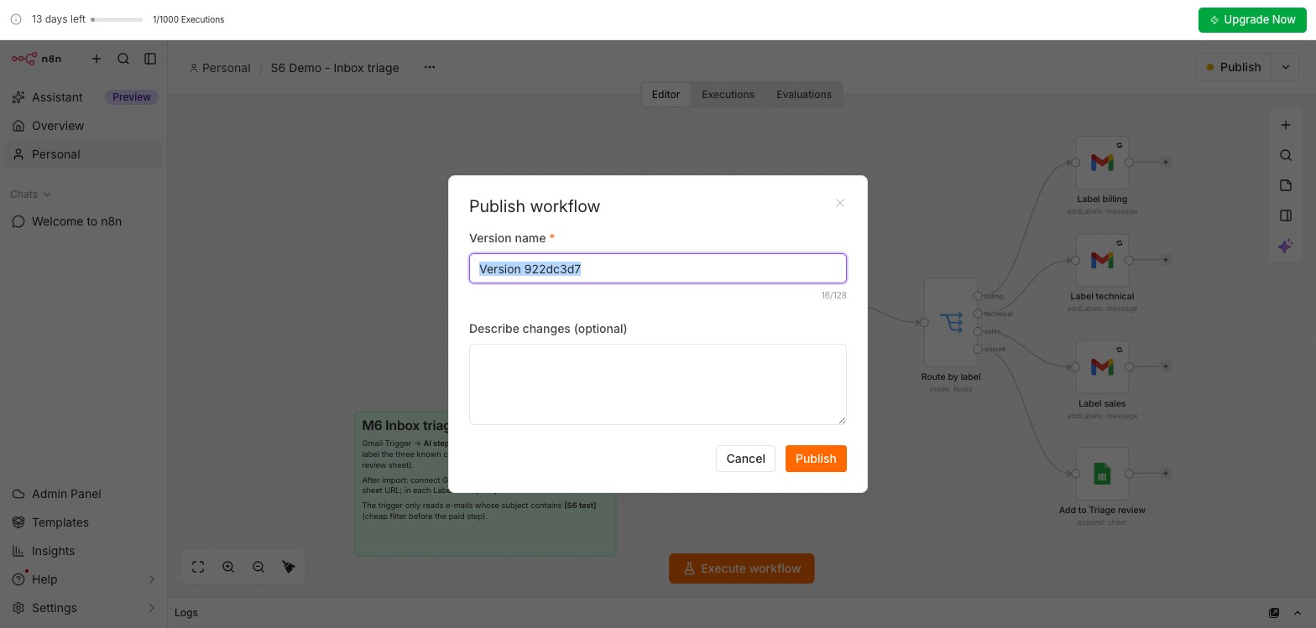Click the plus icon beside n8n logo
This screenshot has height=628, width=1316.
(x=97, y=59)
